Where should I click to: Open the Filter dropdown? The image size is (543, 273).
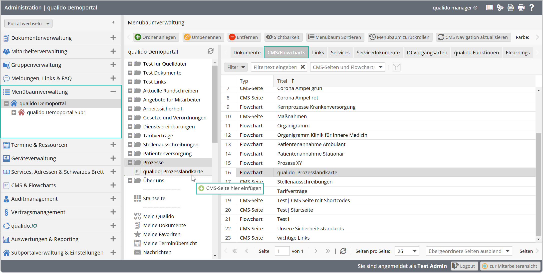pyautogui.click(x=236, y=67)
